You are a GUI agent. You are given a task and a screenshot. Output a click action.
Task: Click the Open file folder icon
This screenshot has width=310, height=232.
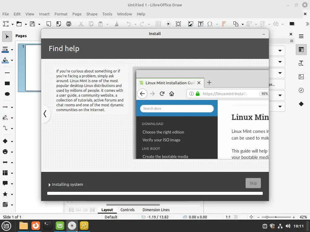coord(19,24)
